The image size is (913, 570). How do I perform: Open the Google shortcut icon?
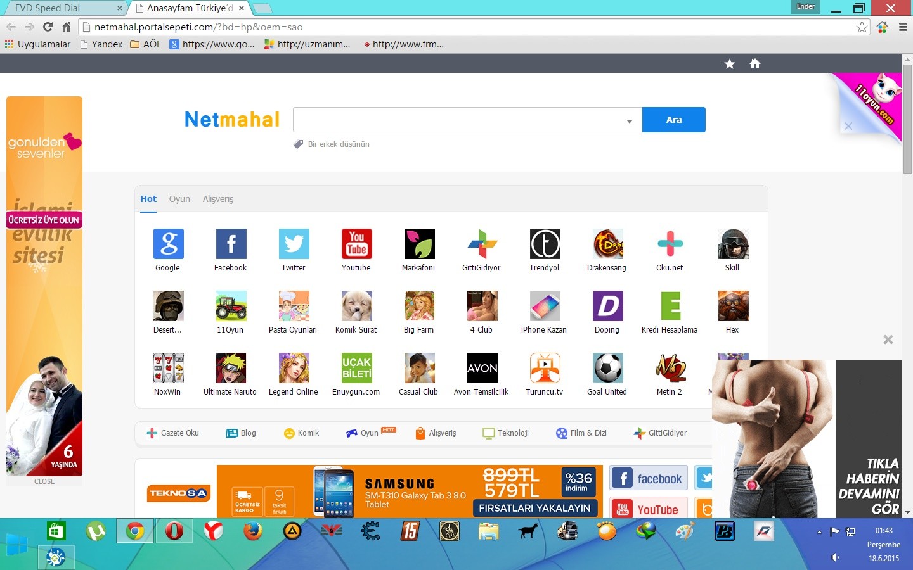click(x=168, y=244)
